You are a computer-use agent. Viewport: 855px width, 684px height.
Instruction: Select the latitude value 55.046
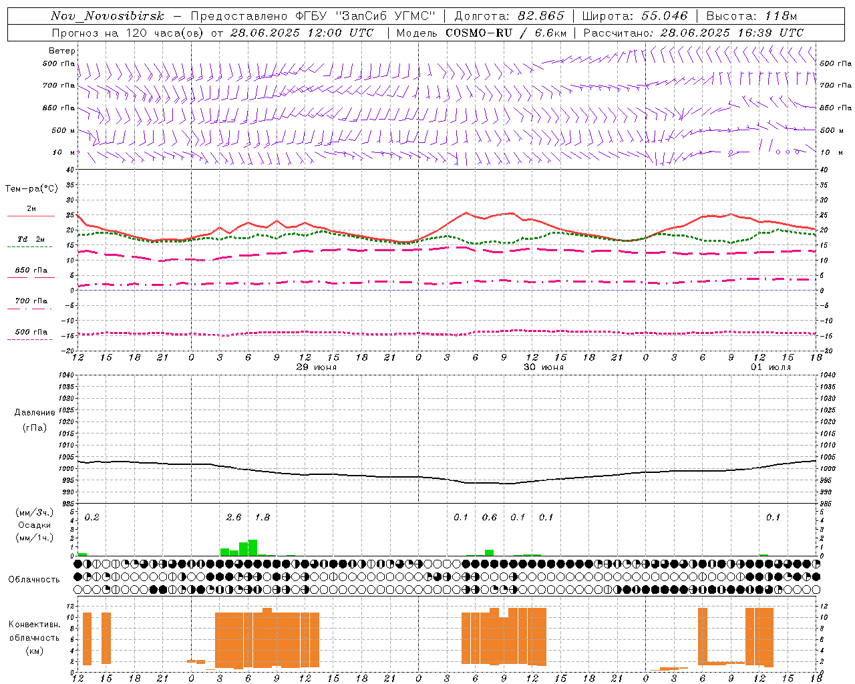coord(665,16)
